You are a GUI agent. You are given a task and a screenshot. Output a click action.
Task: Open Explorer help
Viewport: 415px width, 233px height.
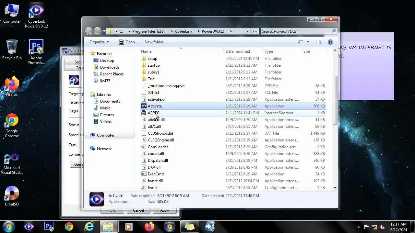(x=330, y=42)
